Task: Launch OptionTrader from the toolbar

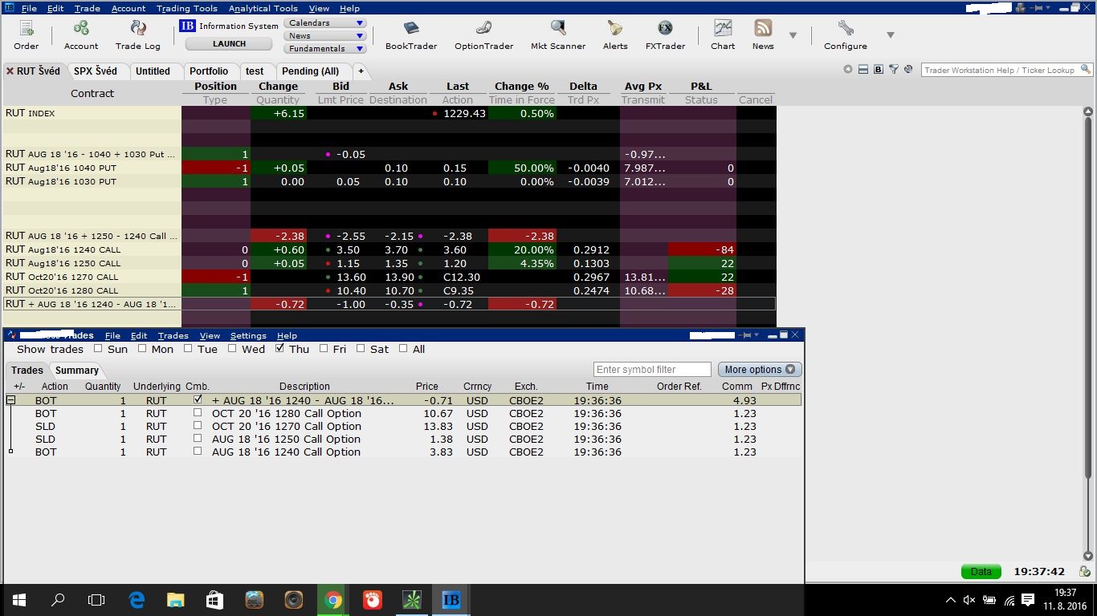Action: click(483, 35)
